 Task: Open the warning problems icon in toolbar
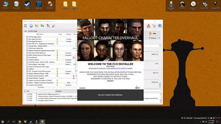(148, 26)
